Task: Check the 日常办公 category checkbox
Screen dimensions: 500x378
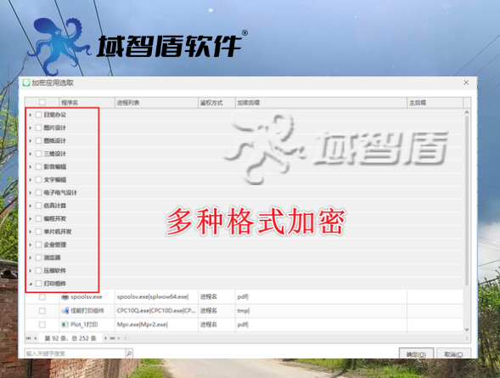Action: pos(38,115)
